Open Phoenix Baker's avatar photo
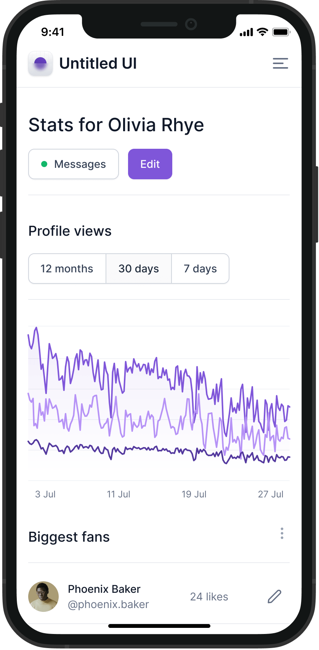This screenshot has width=319, height=650. click(43, 597)
